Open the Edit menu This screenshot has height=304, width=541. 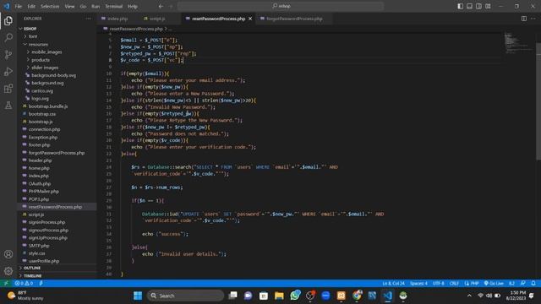31,6
